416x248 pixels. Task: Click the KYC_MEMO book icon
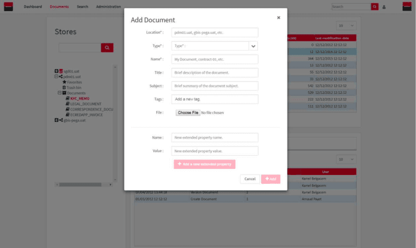(x=67, y=98)
